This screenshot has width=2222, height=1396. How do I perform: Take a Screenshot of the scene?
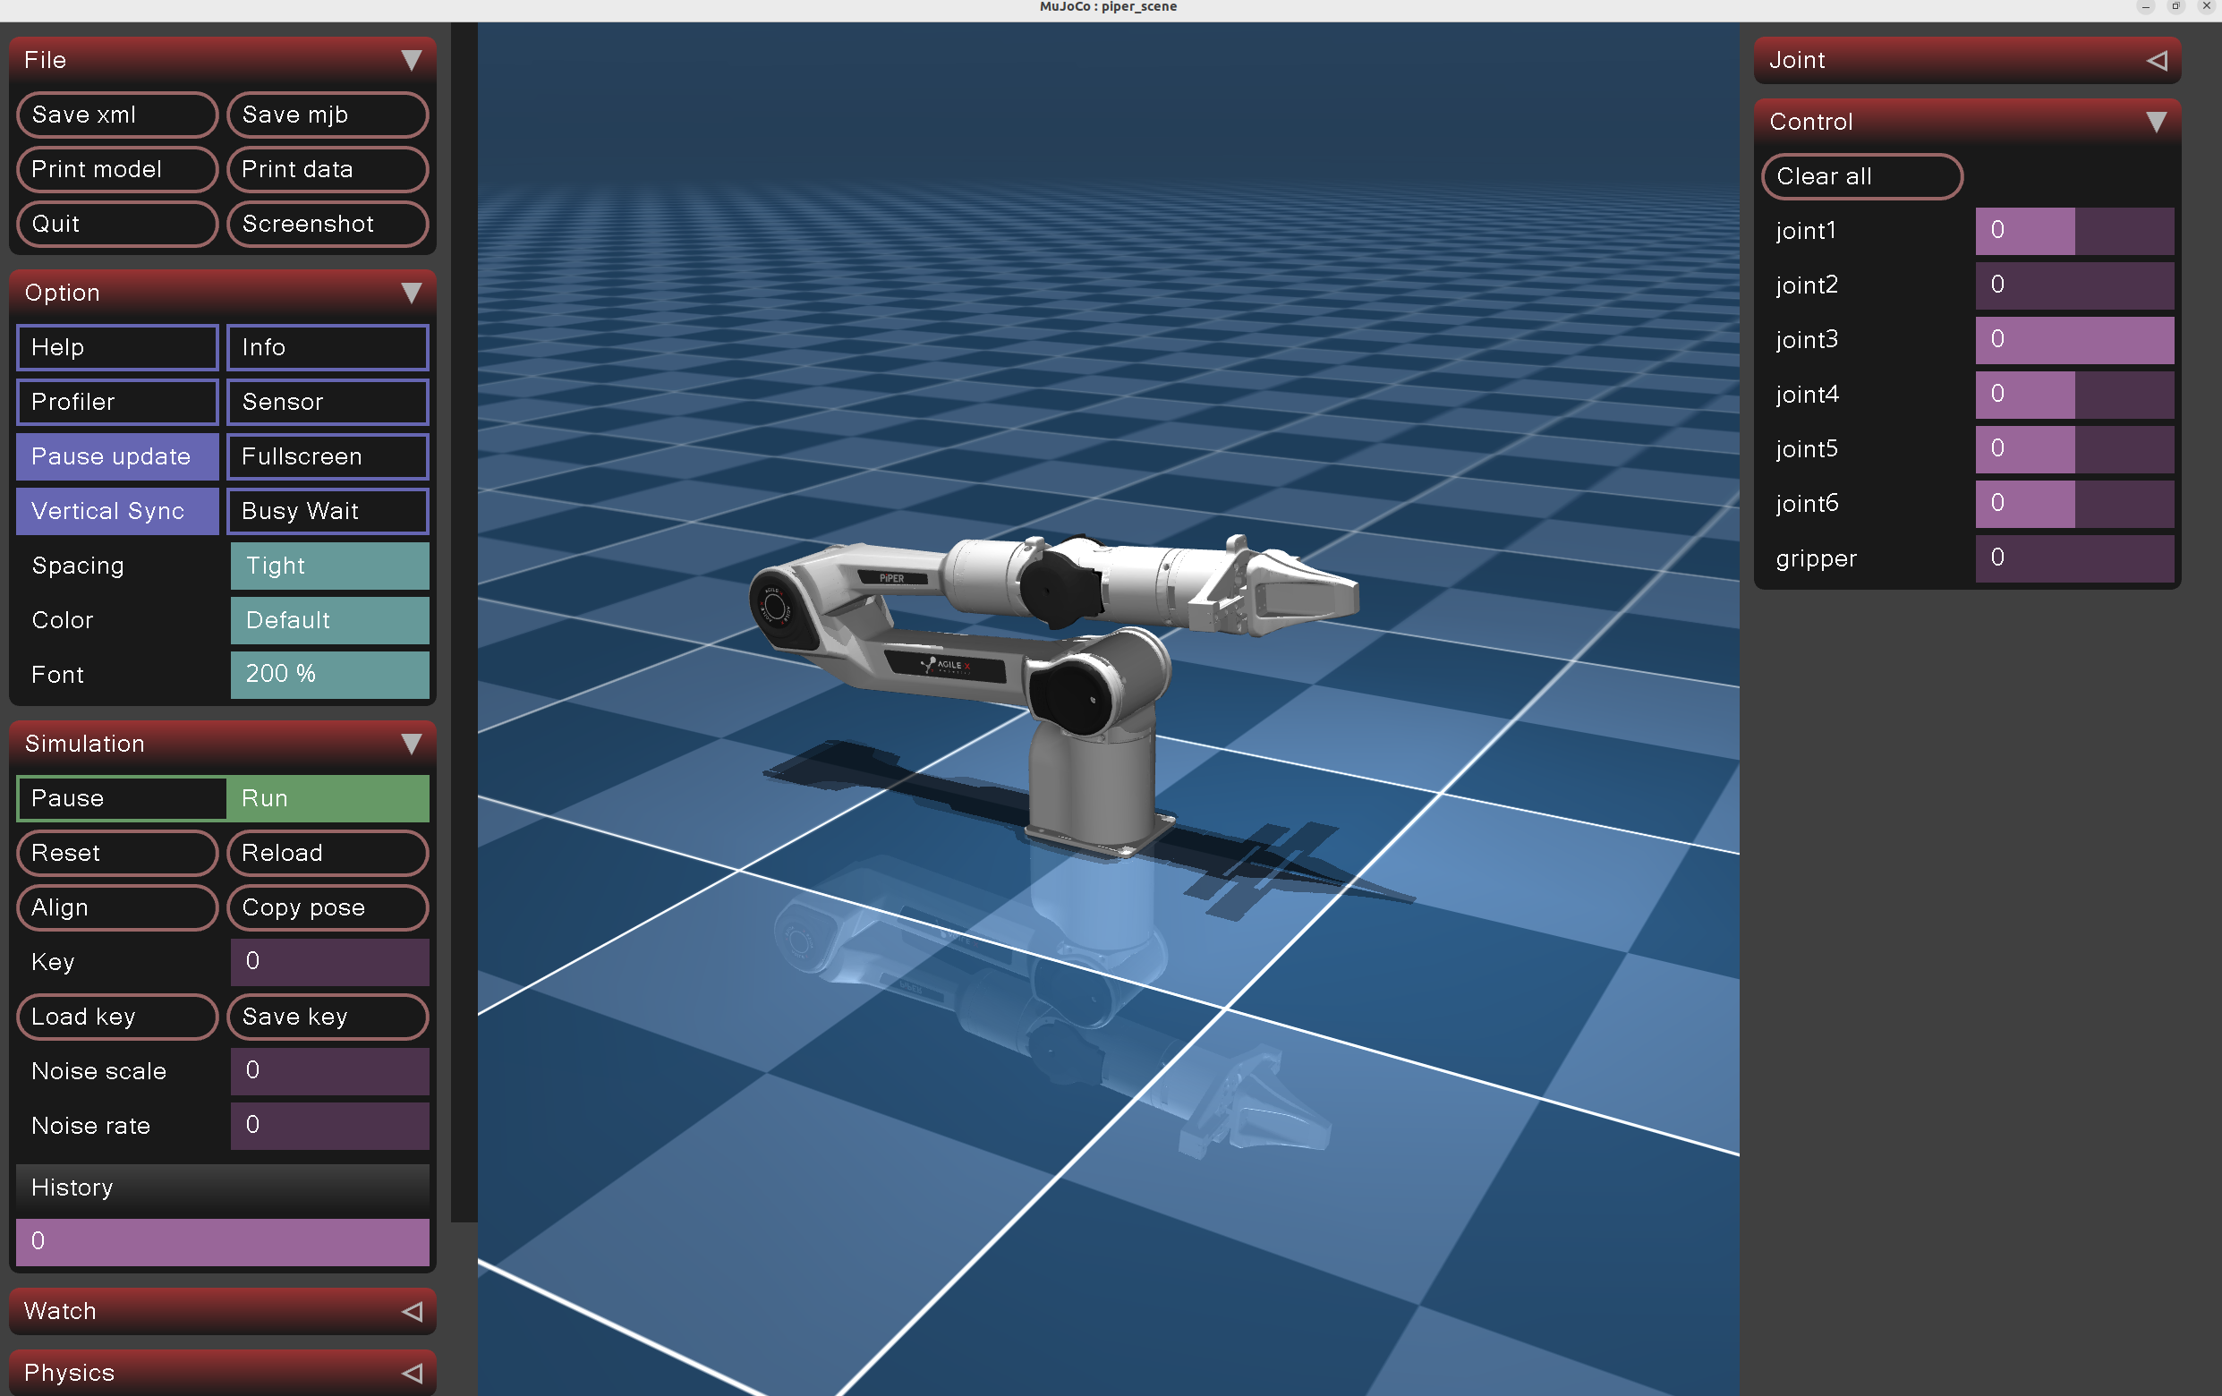pyautogui.click(x=328, y=224)
